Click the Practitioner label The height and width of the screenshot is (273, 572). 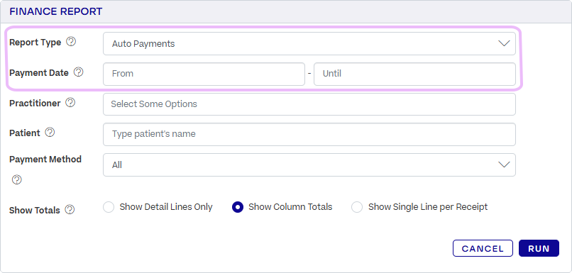(x=35, y=103)
